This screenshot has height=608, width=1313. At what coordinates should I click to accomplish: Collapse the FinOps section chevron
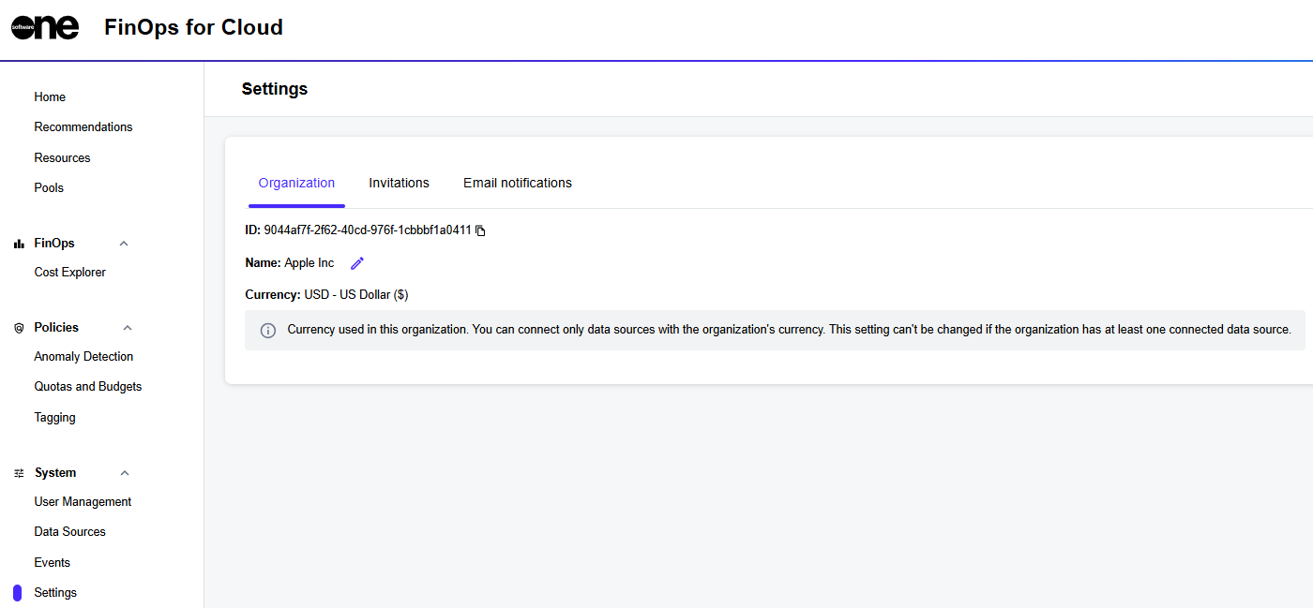tap(124, 244)
